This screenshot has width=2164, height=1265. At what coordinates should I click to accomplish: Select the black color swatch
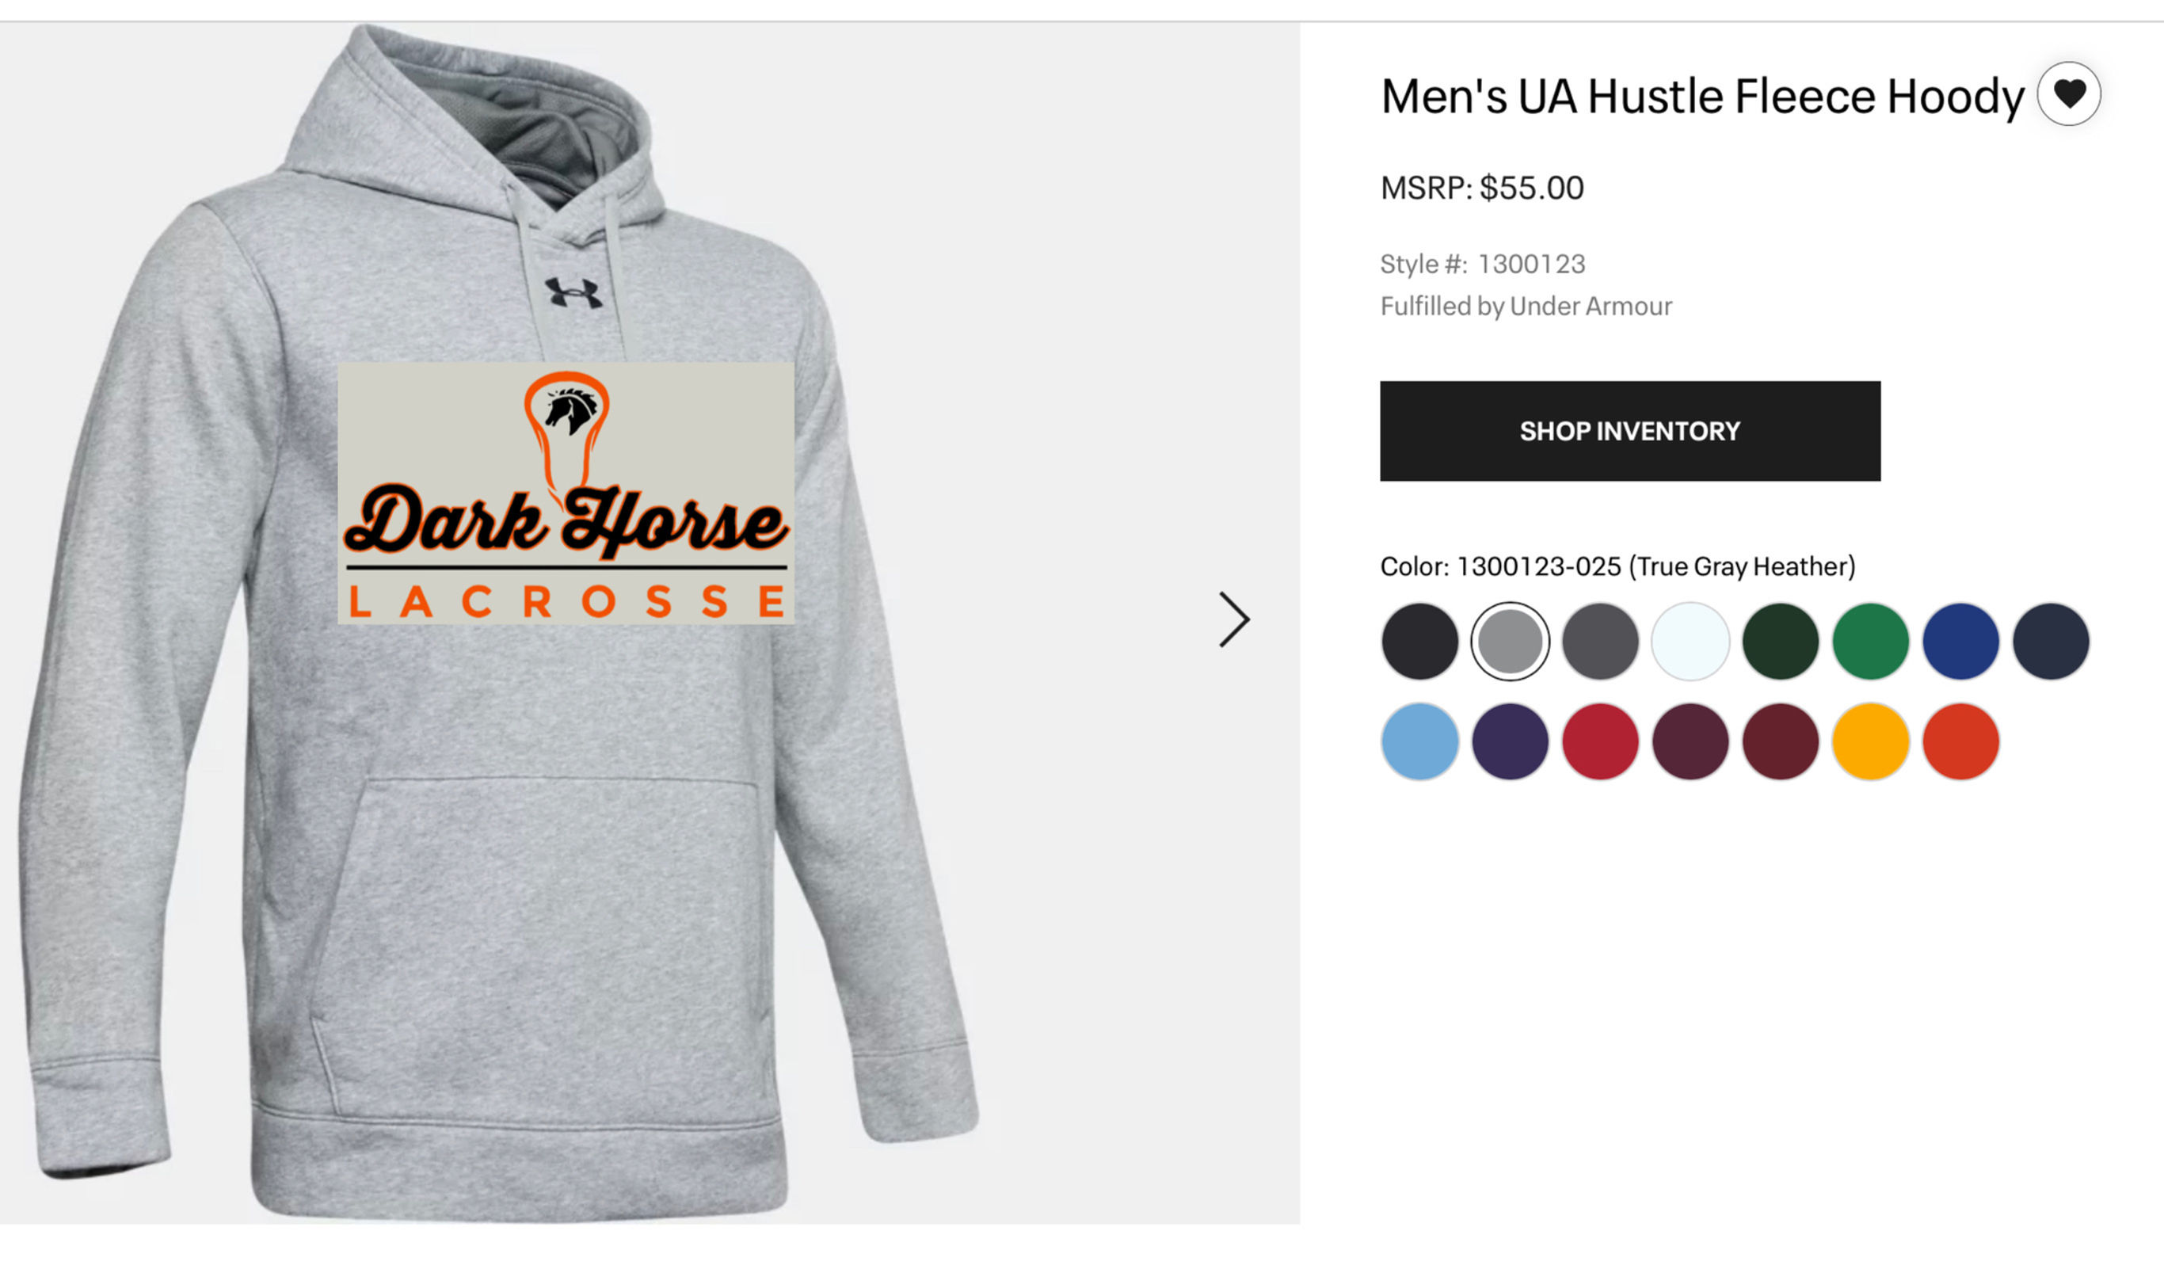1419,640
